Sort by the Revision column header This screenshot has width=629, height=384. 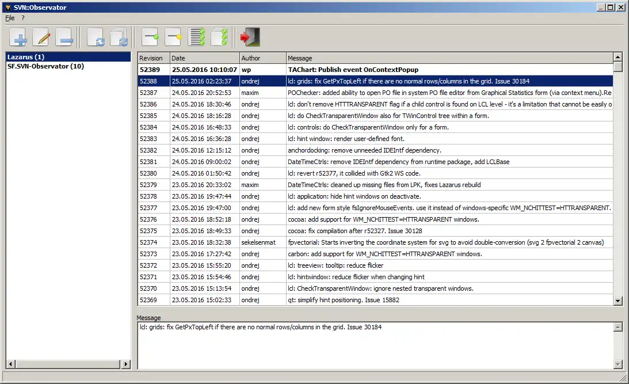tap(151, 58)
